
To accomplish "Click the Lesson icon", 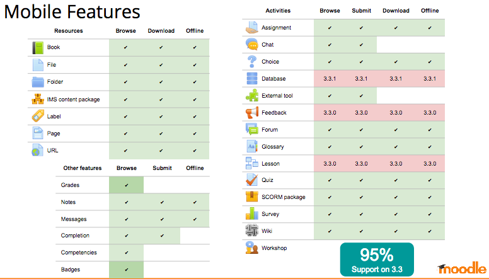I will click(251, 163).
